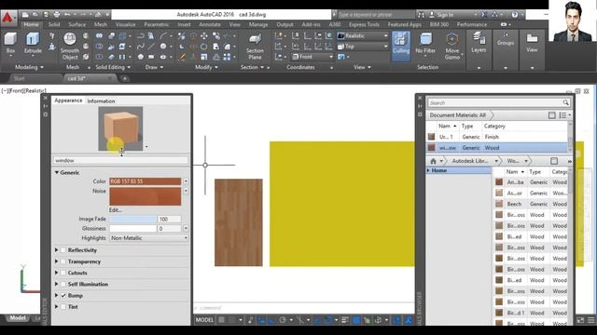Viewport: 597px width, 335px height.
Task: Click the Smooth Object tool
Action: (70, 47)
